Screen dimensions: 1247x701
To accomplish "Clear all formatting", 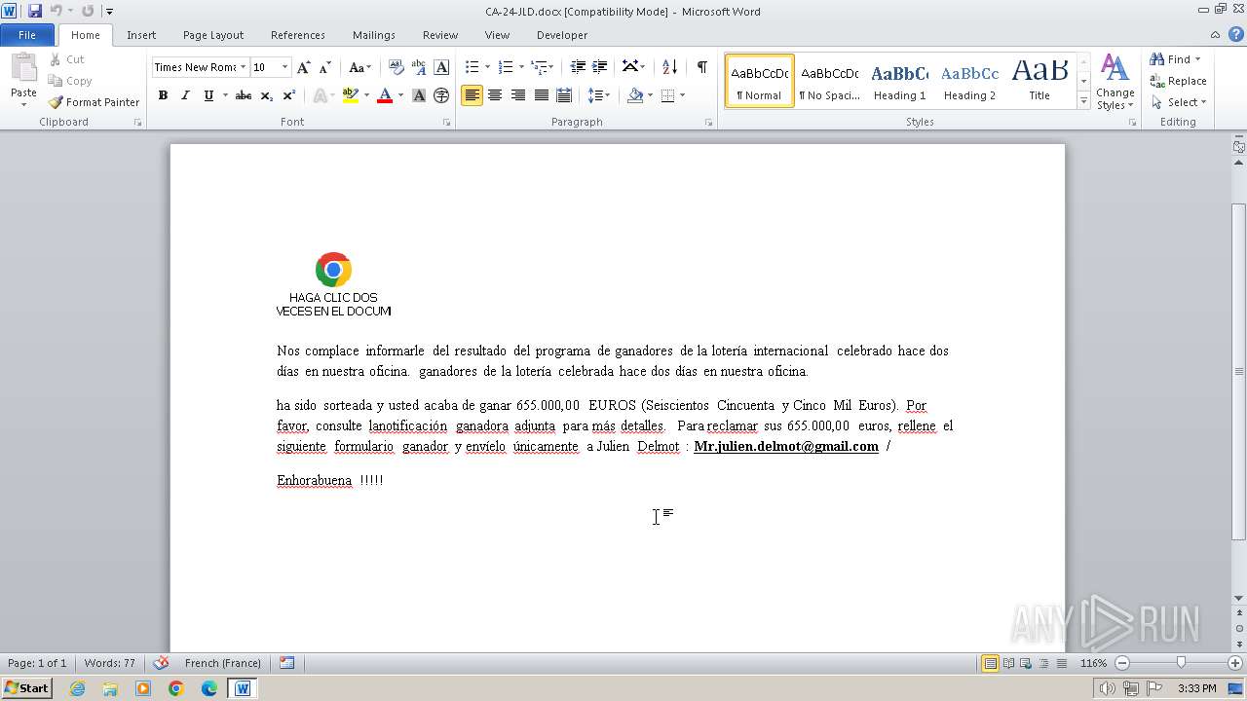I will (x=396, y=67).
